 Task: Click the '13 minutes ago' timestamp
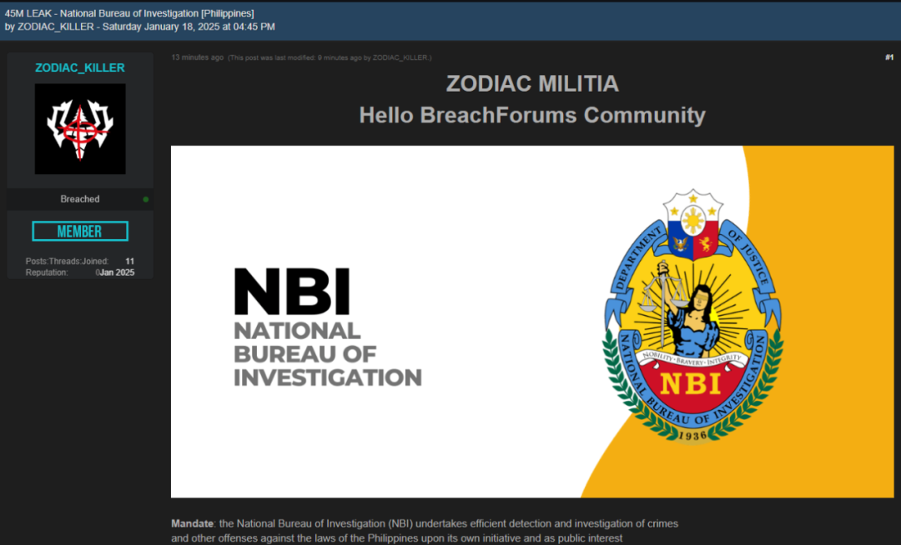pyautogui.click(x=197, y=57)
